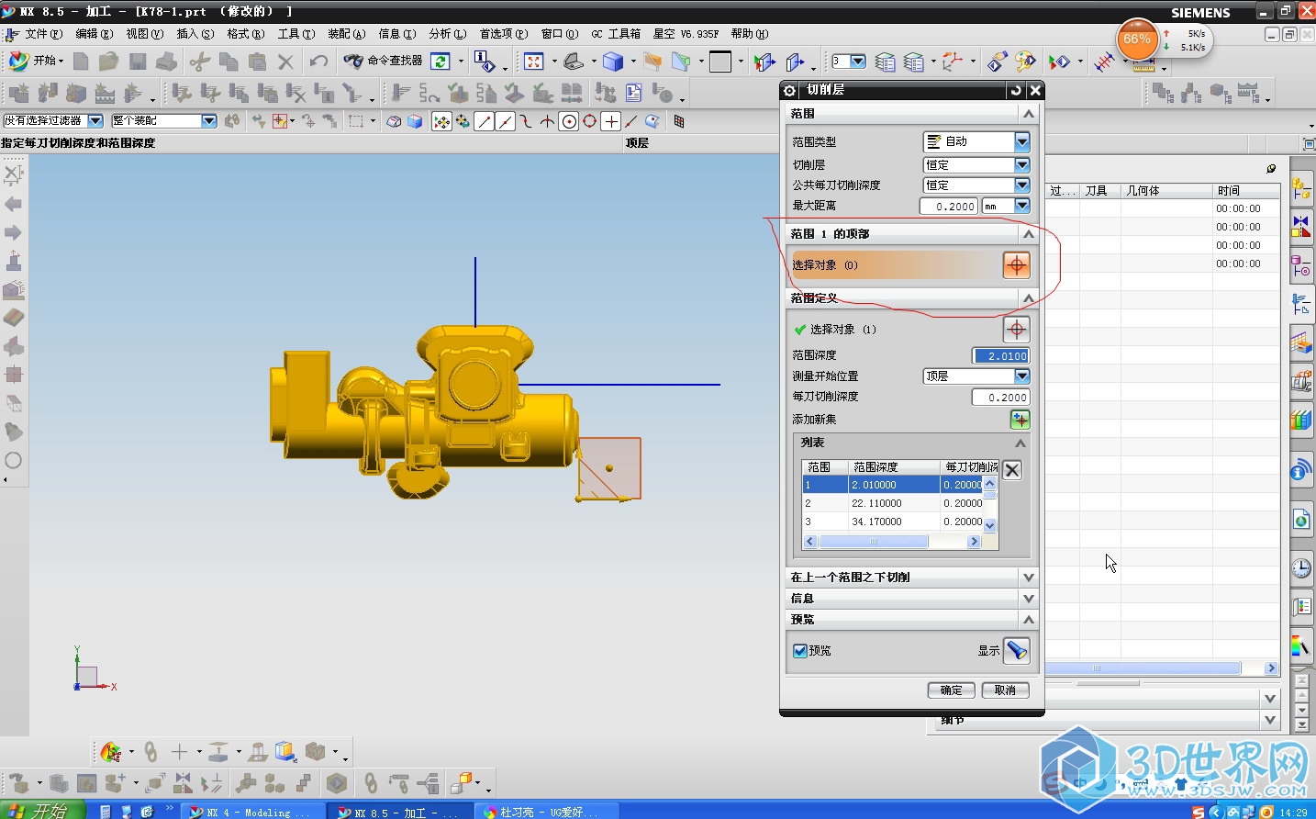Viewport: 1316px width, 819px height.
Task: Open the Assembly Navigator sidebar tab icon
Action: tap(1301, 189)
